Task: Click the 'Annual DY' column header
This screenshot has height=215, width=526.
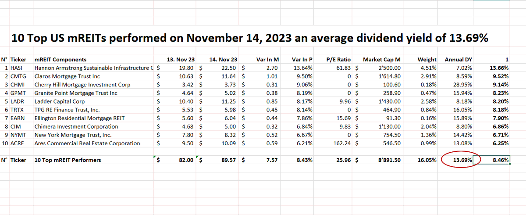Action: [458, 60]
